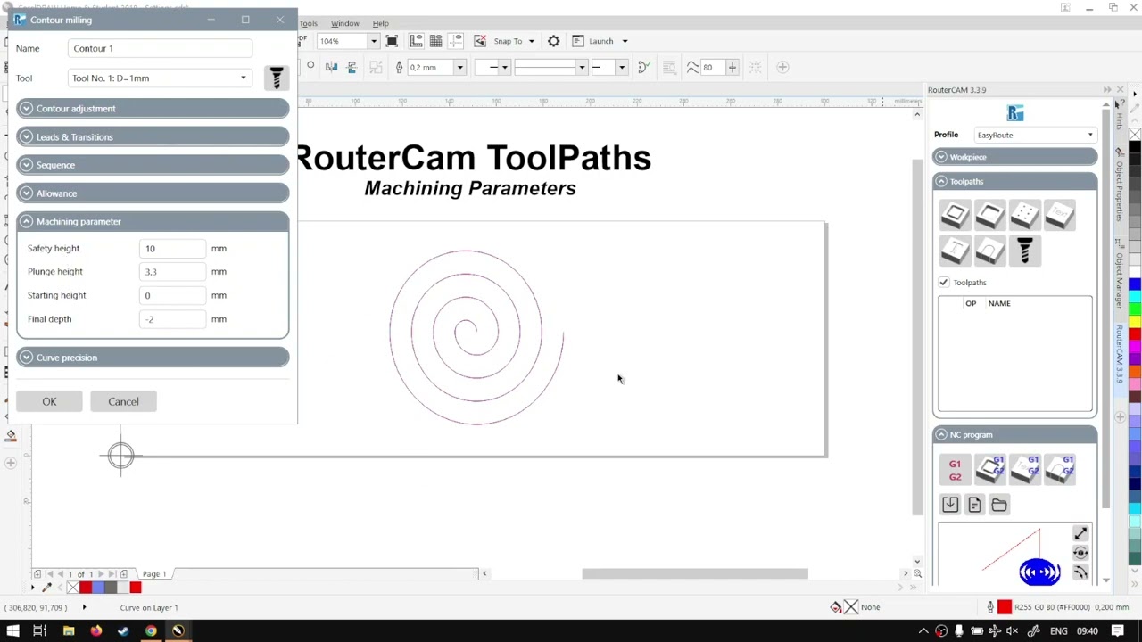Viewport: 1142px width, 642px height.
Task: Select the Drilling toolpath icon with dots
Action: tap(1024, 215)
